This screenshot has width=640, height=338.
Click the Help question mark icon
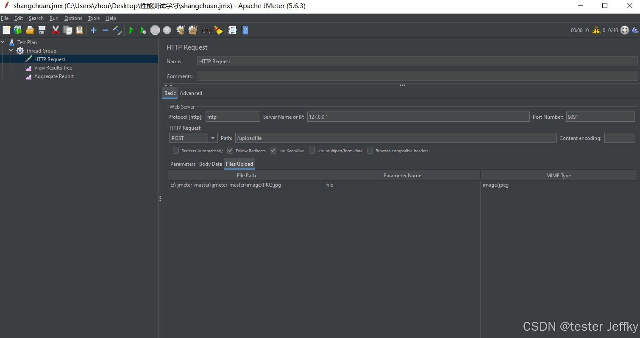[245, 30]
